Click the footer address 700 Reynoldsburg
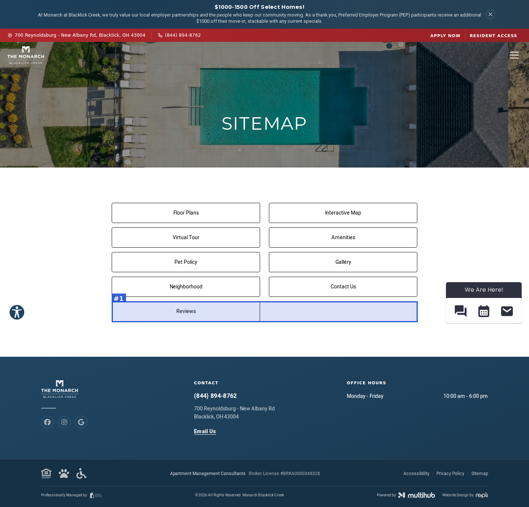Viewport: 529px width, 507px height. click(x=234, y=413)
